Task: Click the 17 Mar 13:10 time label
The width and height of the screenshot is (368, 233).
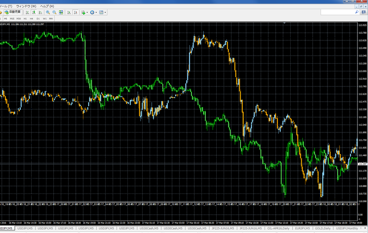Action: [282, 223]
